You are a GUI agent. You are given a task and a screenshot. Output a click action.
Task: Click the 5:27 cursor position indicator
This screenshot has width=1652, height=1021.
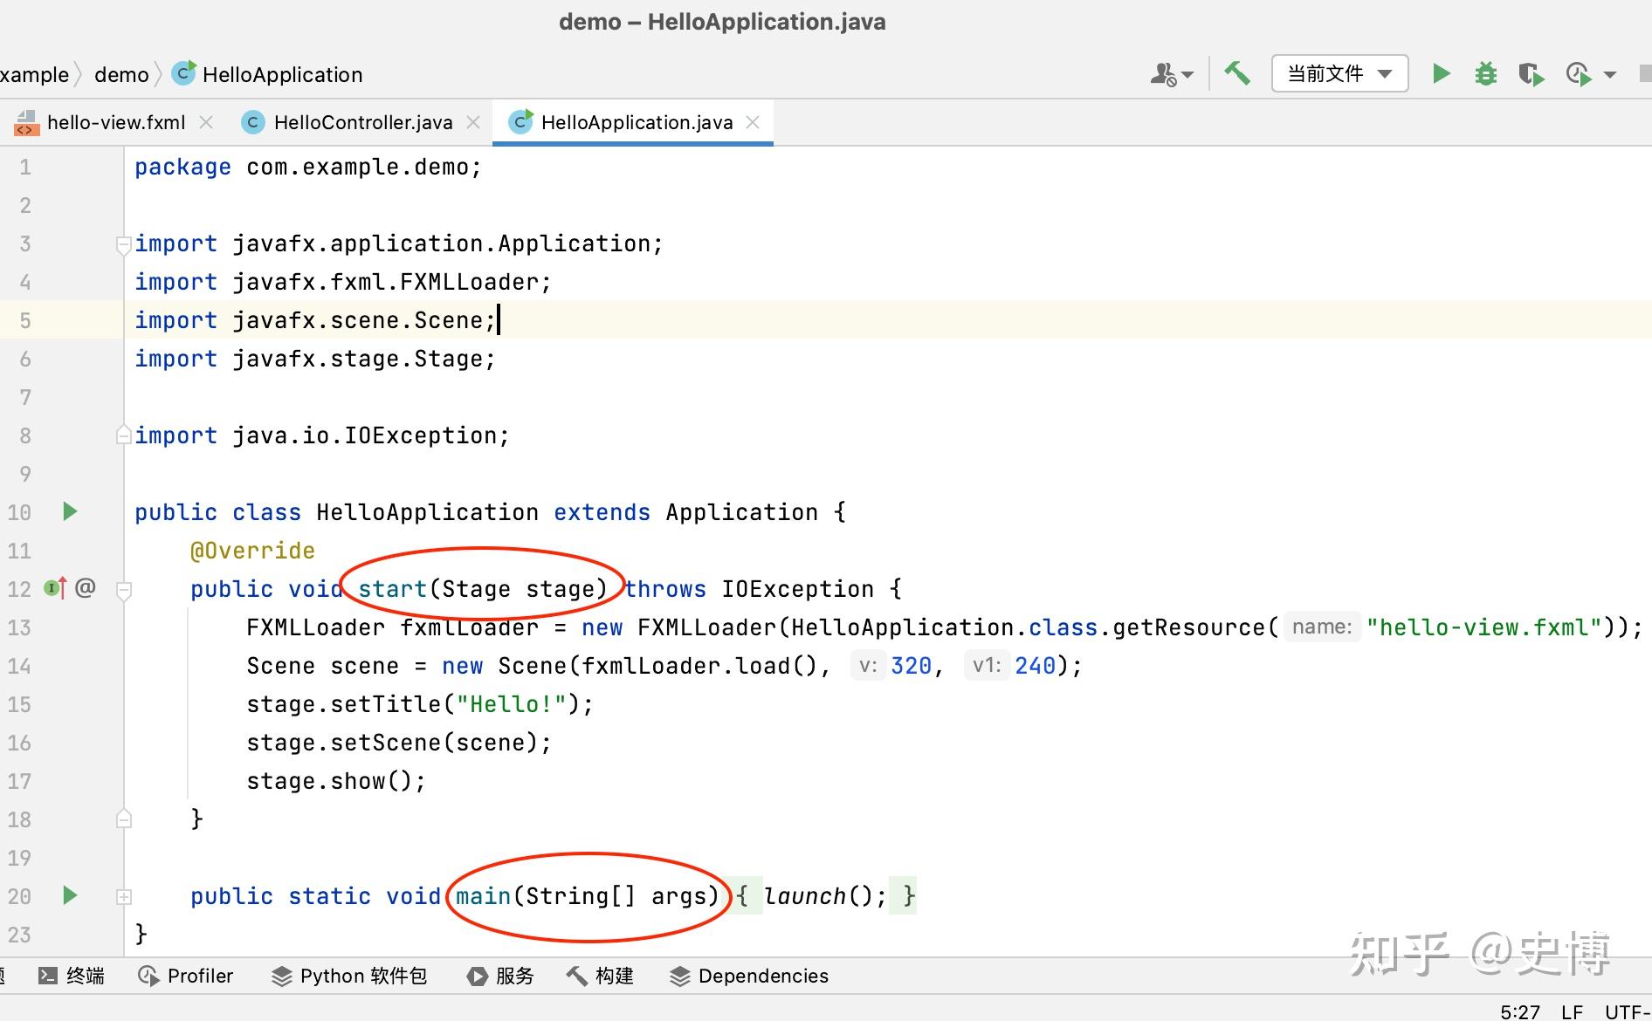tap(1520, 1011)
